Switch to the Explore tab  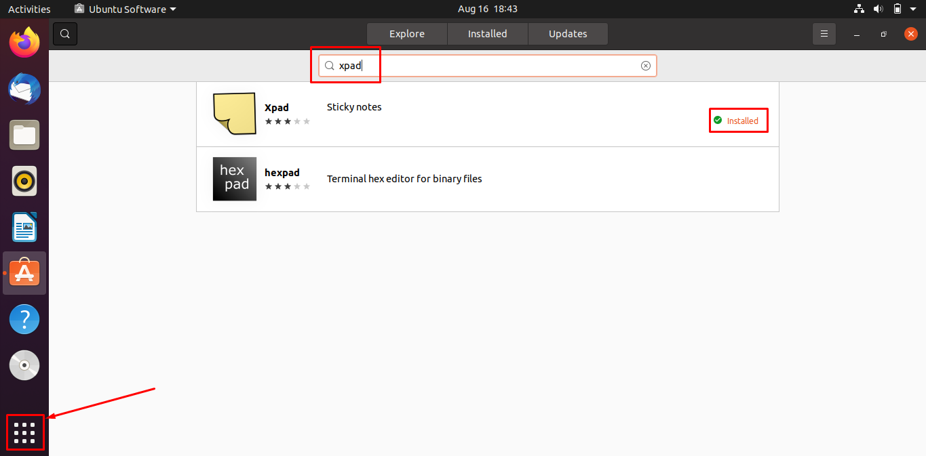pyautogui.click(x=407, y=34)
